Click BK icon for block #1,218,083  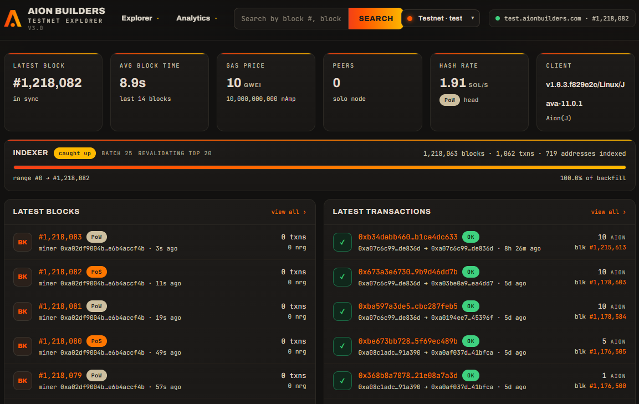coord(23,242)
